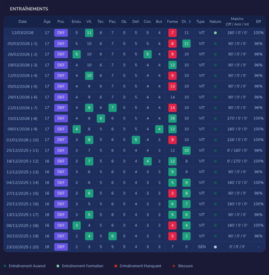Viewport: 269px width, 275px height.
Task: Click the green Dt. 11 cell on 05/03/2026
Action: pos(186,43)
